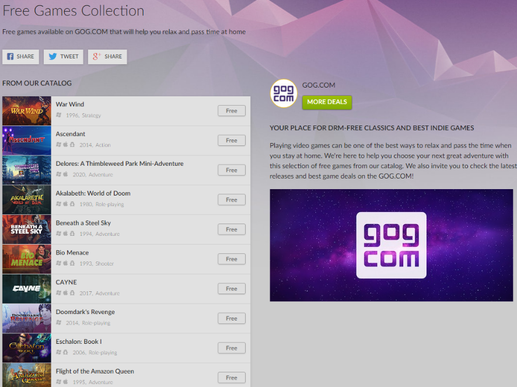Click the Apple icon under CAYNE
Image resolution: width=517 pixels, height=387 pixels.
pos(65,293)
